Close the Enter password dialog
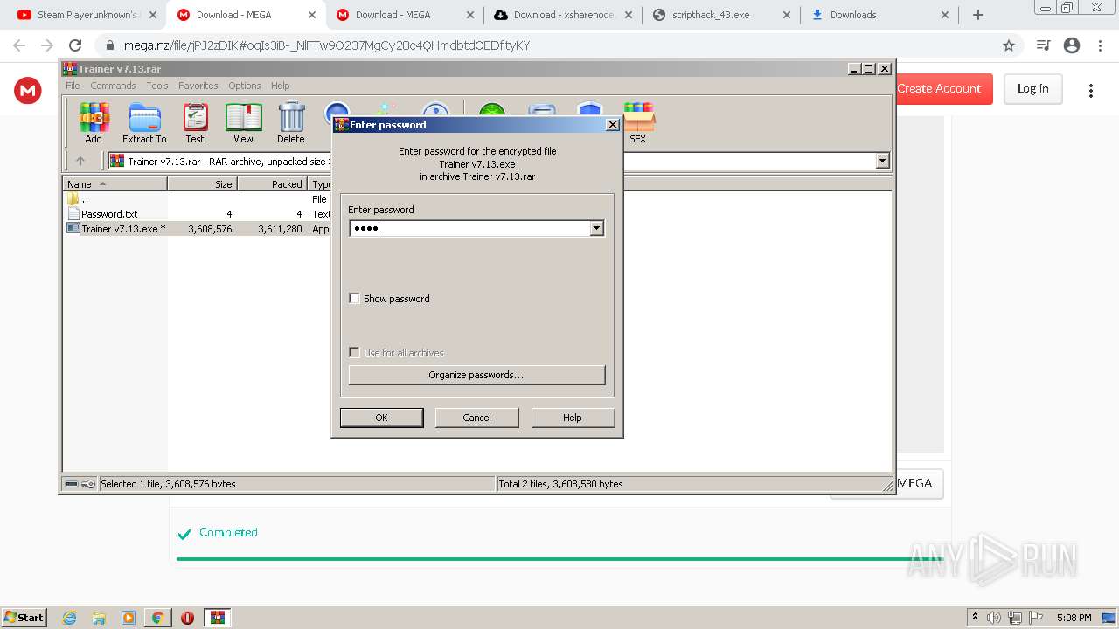Viewport: 1119px width, 629px height. (x=613, y=125)
